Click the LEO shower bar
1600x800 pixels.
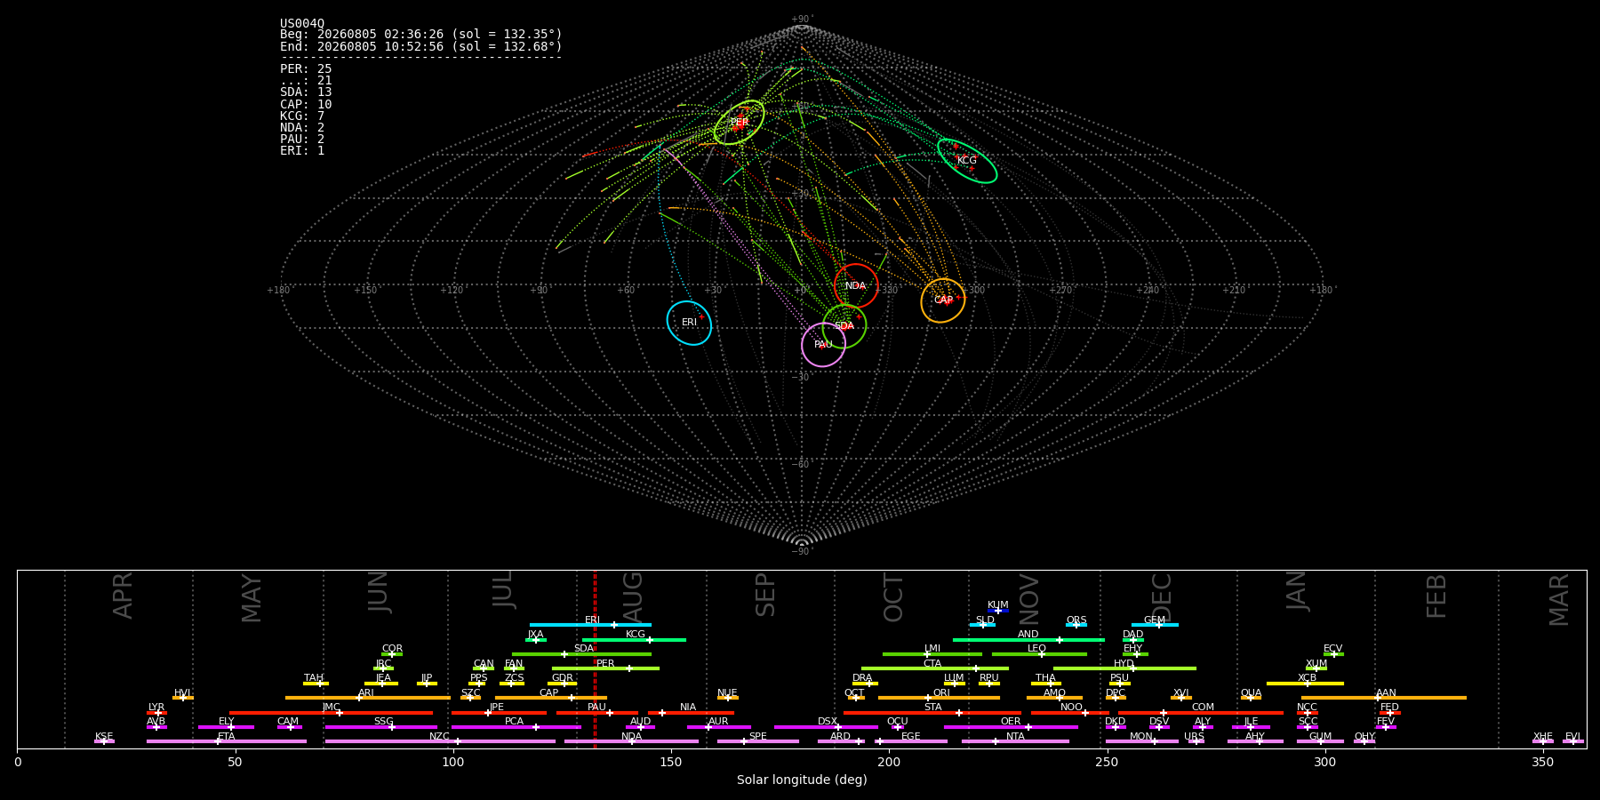1039,654
